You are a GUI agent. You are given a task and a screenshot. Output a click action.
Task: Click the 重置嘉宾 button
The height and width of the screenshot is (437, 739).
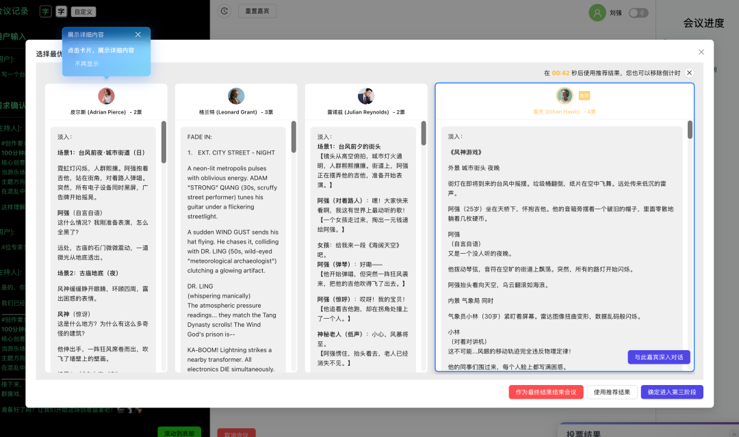click(x=257, y=11)
